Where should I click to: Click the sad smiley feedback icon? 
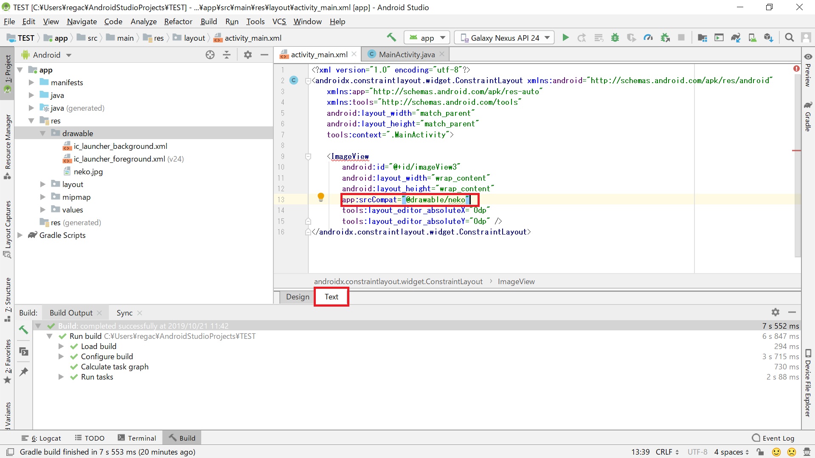[x=792, y=452]
